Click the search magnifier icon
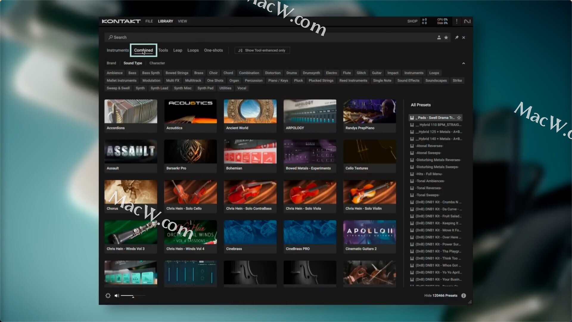Viewport: 572px width, 322px height. tap(111, 37)
